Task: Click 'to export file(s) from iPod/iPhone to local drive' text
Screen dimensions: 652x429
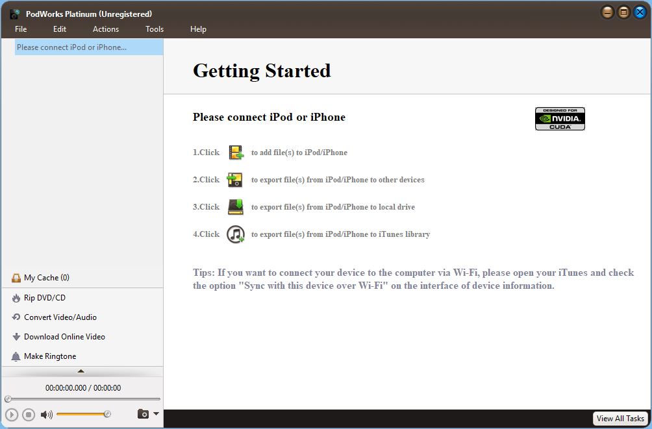Action: pos(332,206)
